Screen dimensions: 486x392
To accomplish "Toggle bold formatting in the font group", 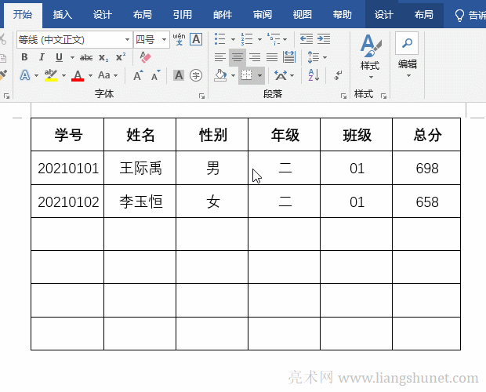I will coord(24,57).
